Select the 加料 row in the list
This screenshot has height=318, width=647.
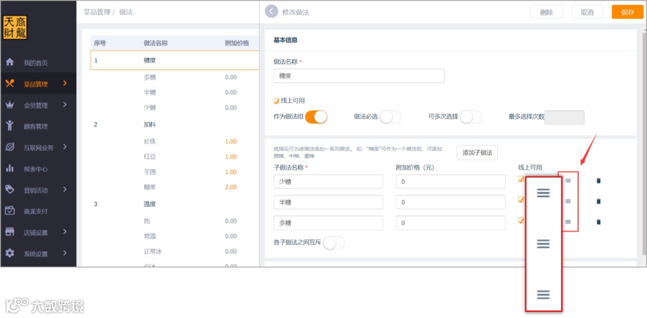point(175,124)
